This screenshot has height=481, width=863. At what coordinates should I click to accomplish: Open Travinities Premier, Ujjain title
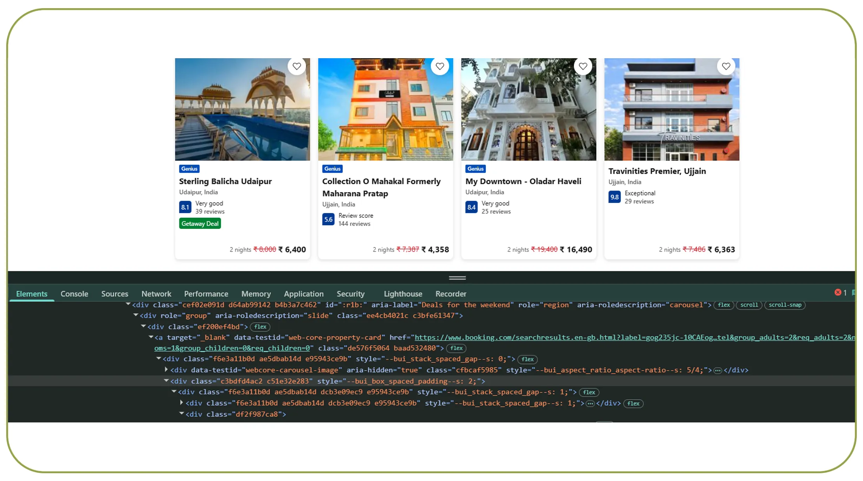(x=657, y=171)
